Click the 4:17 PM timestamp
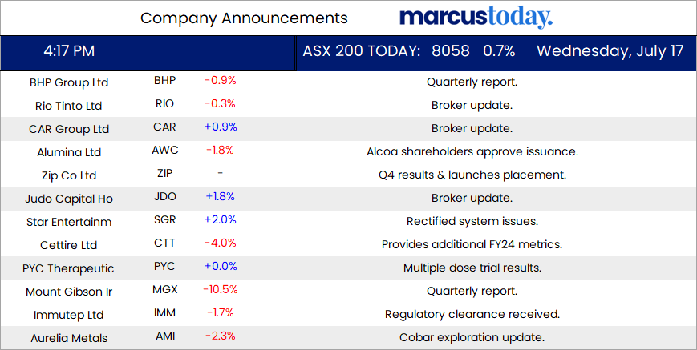This screenshot has width=697, height=350. point(69,51)
